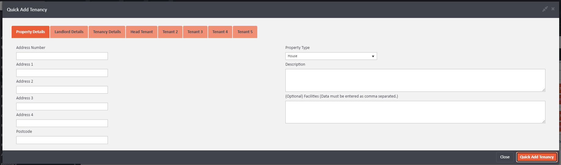
Task: Select the Tenant 5 tab
Action: pos(245,32)
